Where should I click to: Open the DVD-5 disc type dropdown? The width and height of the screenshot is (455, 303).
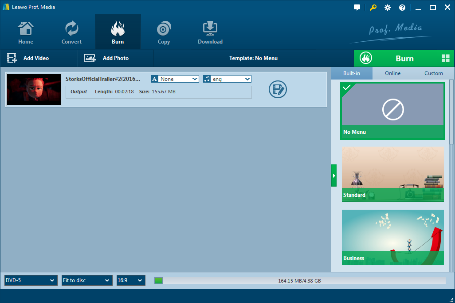click(x=31, y=280)
